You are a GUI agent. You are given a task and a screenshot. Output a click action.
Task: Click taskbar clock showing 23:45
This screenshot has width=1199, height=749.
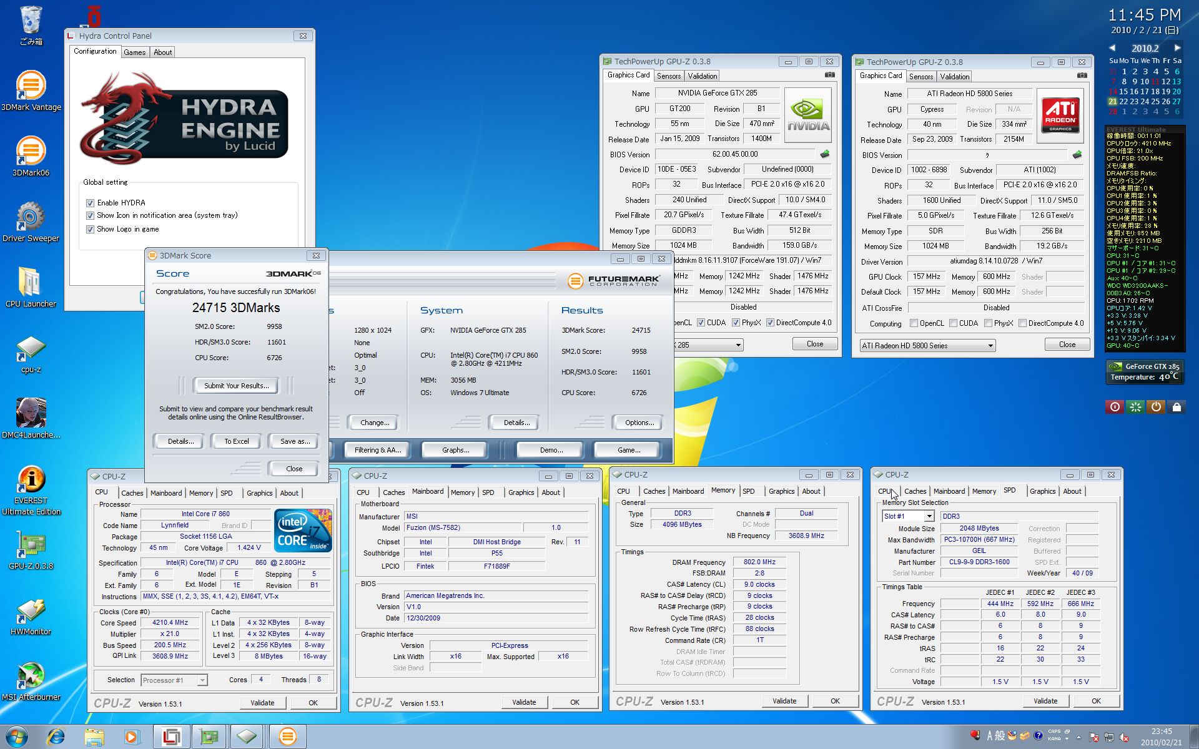point(1161,737)
